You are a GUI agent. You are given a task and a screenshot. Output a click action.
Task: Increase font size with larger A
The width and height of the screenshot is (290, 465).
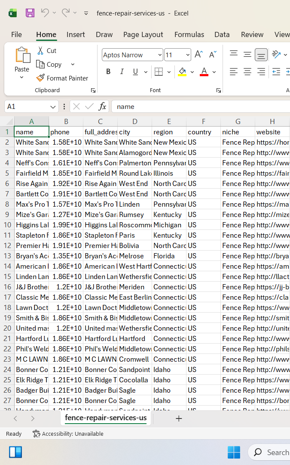coord(199,54)
